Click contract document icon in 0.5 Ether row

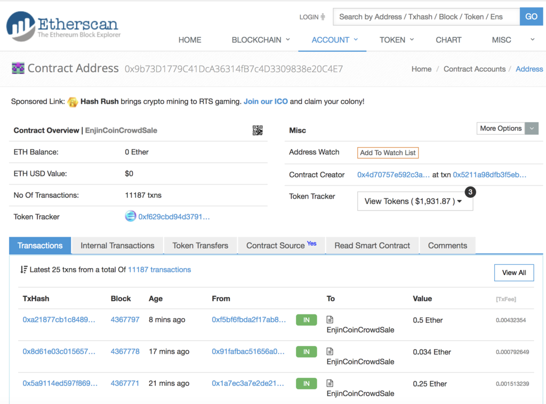tap(330, 319)
